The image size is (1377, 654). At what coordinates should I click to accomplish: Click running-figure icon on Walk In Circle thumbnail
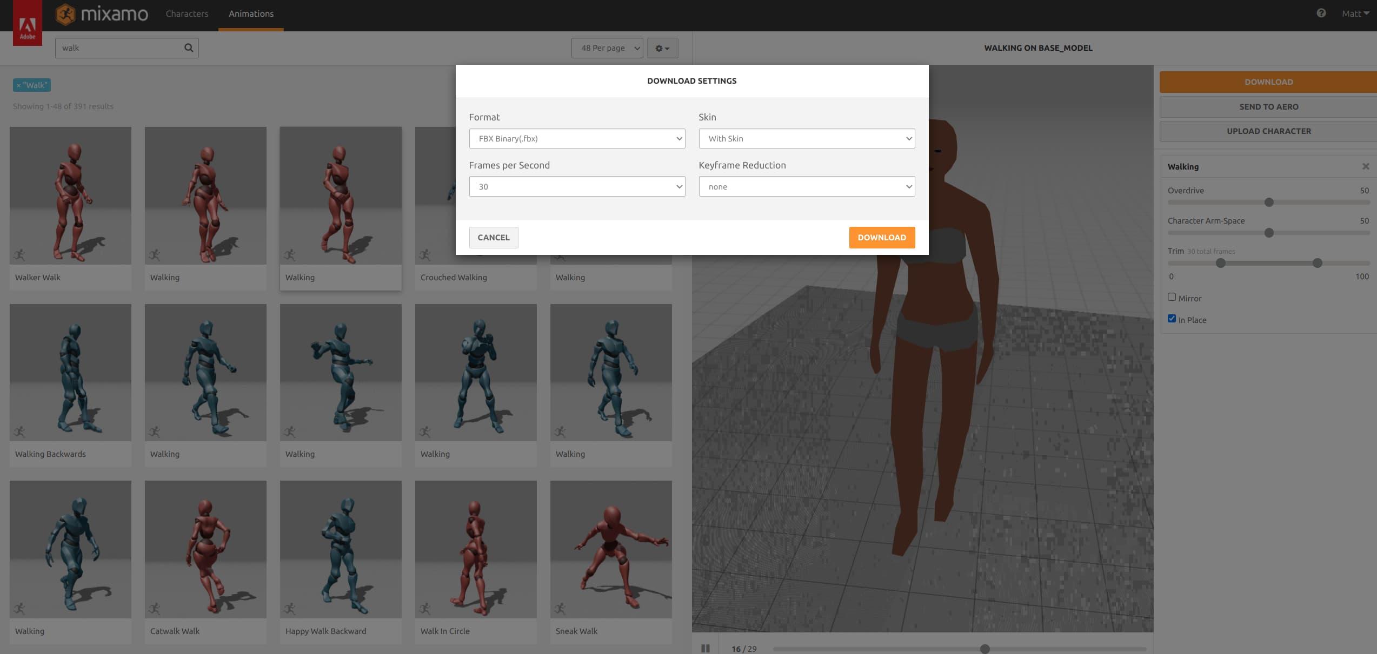tap(425, 609)
